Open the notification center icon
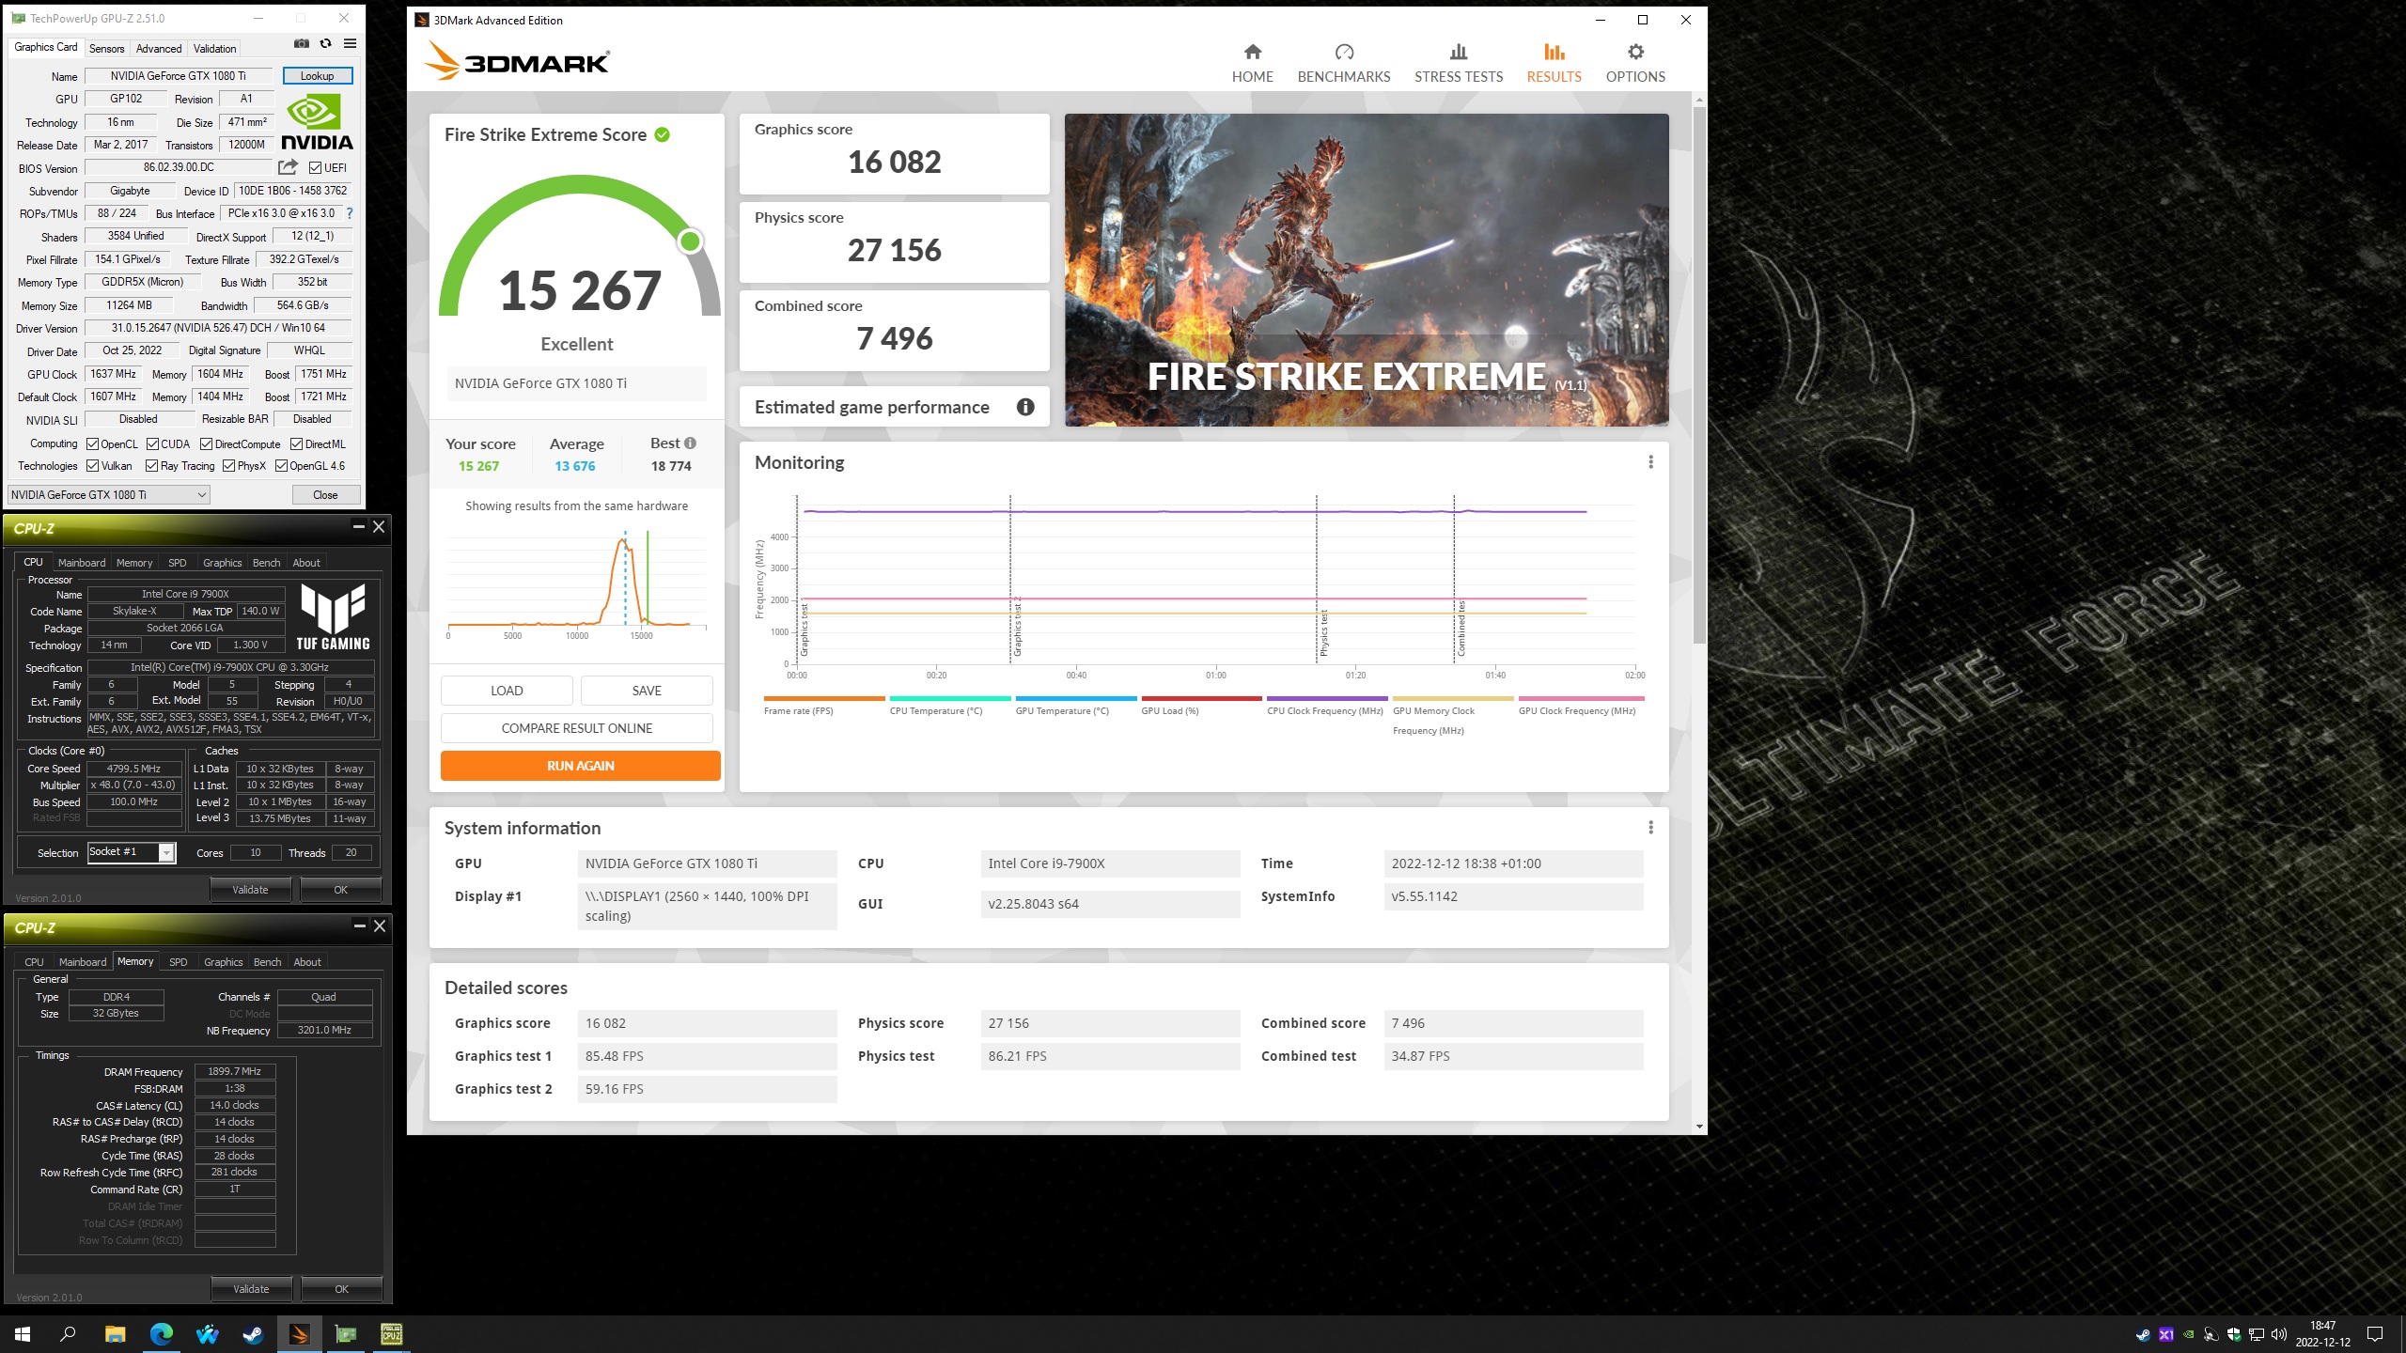 click(x=2375, y=1334)
